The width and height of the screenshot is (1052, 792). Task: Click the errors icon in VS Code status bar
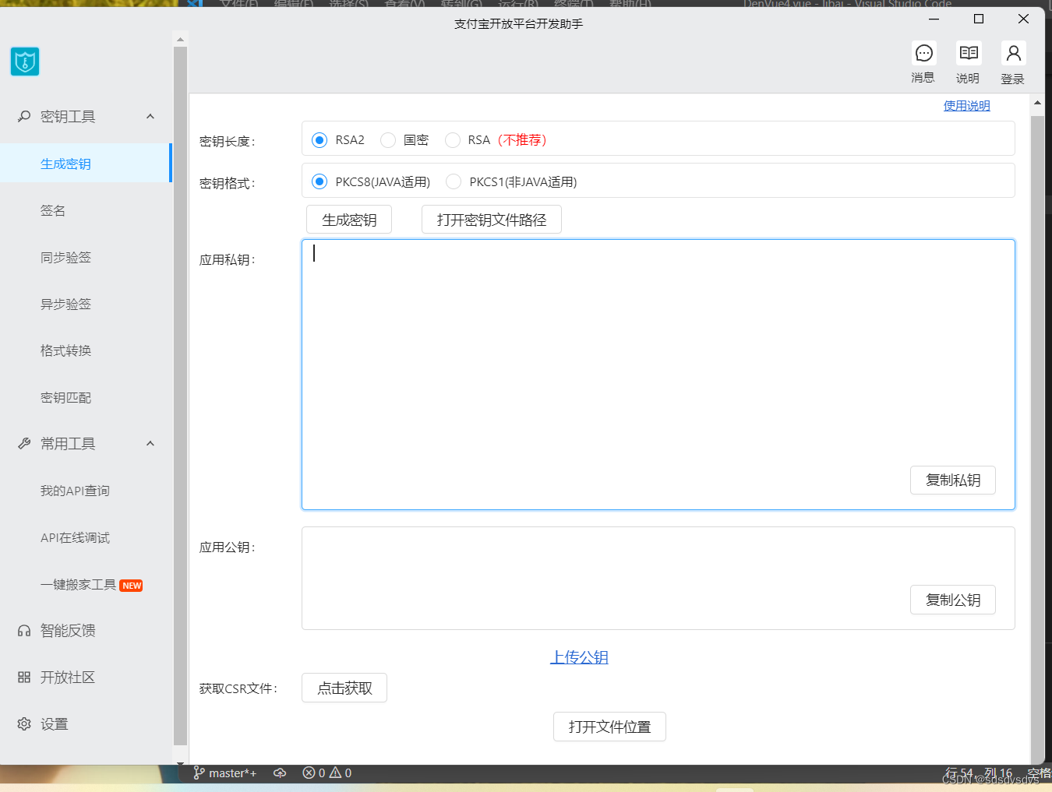pyautogui.click(x=309, y=773)
